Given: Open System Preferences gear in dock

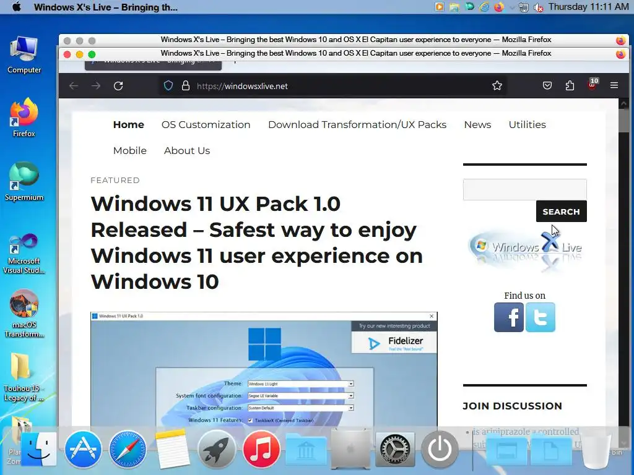Looking at the screenshot, I should [395, 449].
